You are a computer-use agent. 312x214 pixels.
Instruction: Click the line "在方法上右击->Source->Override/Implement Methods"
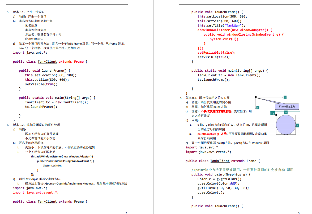(76, 183)
